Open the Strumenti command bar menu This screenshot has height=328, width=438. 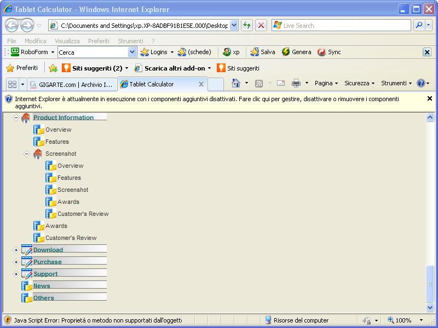(396, 83)
